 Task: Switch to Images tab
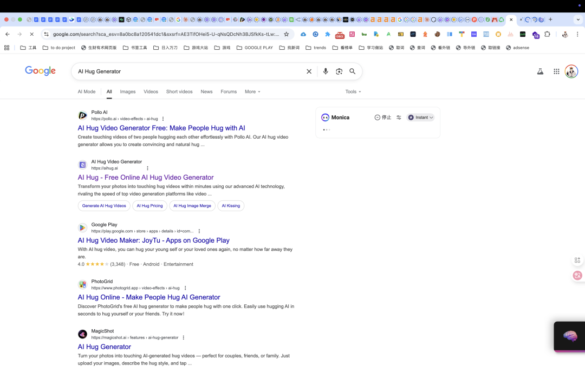point(128,92)
